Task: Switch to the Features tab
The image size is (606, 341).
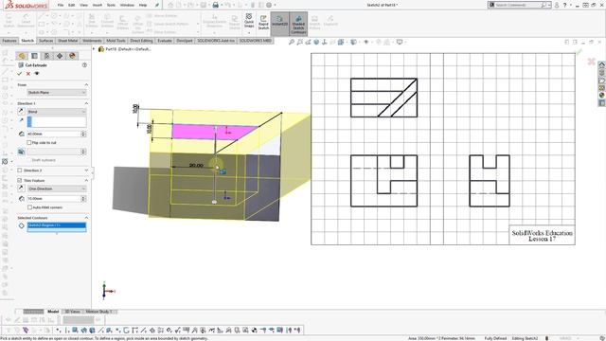Action: coord(9,41)
